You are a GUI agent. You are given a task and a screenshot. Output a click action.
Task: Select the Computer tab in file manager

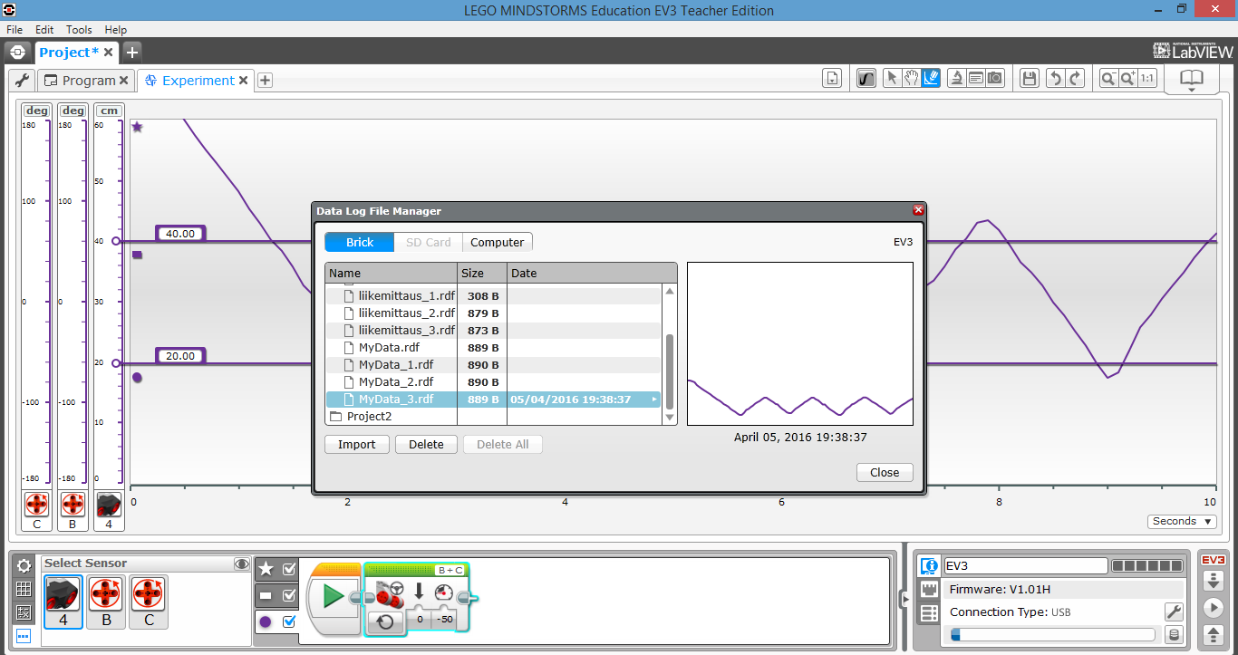click(x=498, y=242)
